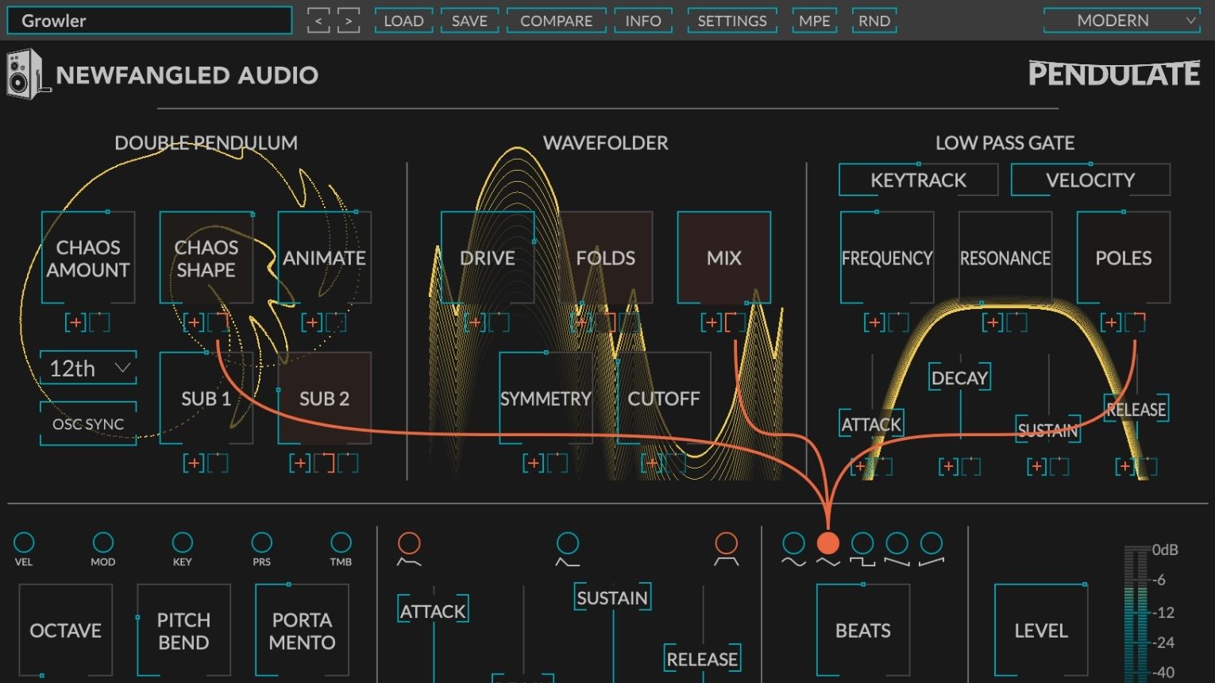Select the first sine LFO circle
This screenshot has height=683, width=1215.
pyautogui.click(x=793, y=543)
